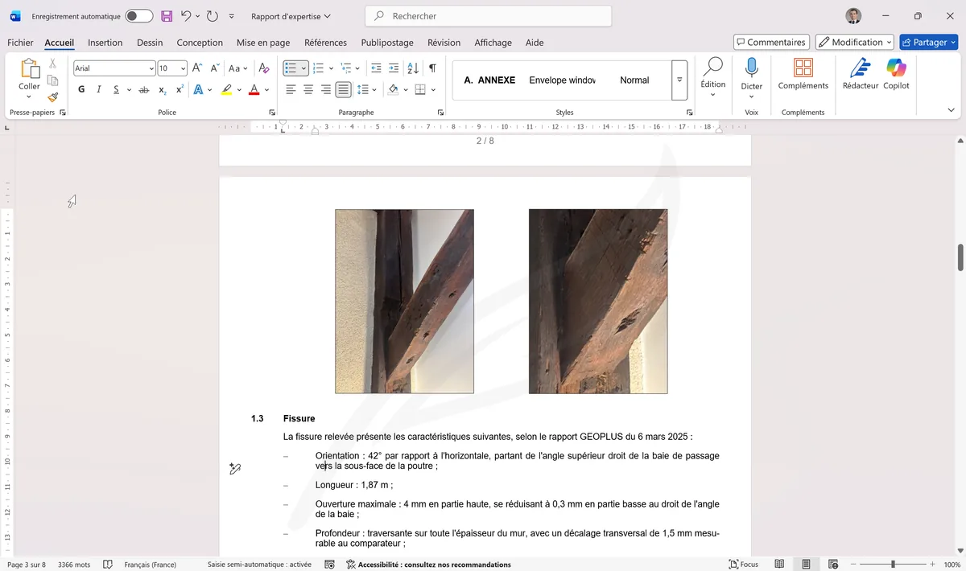Sort text using the A-Z icon
The width and height of the screenshot is (966, 571).
pyautogui.click(x=412, y=68)
